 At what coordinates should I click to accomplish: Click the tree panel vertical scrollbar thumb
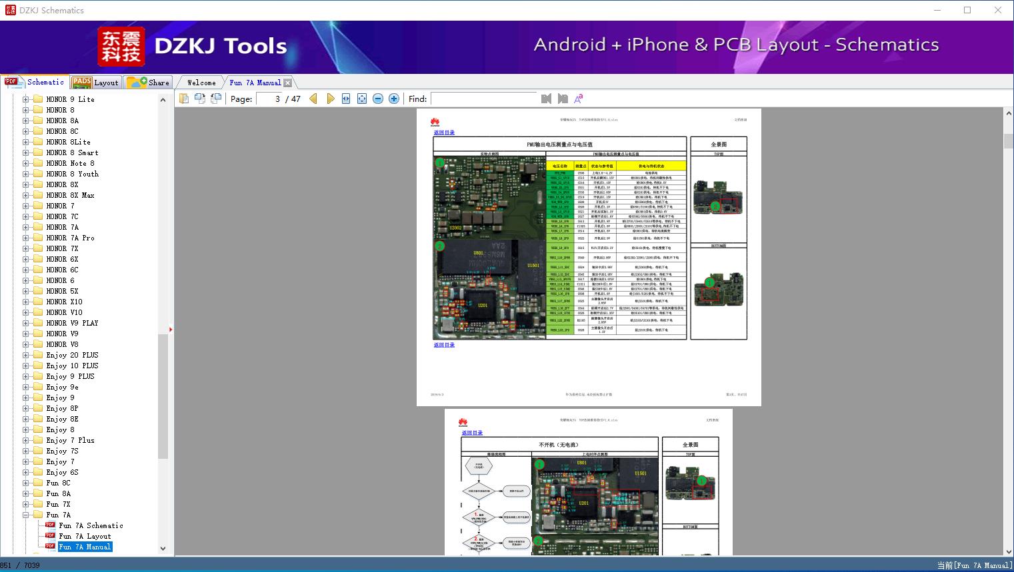[x=163, y=396]
